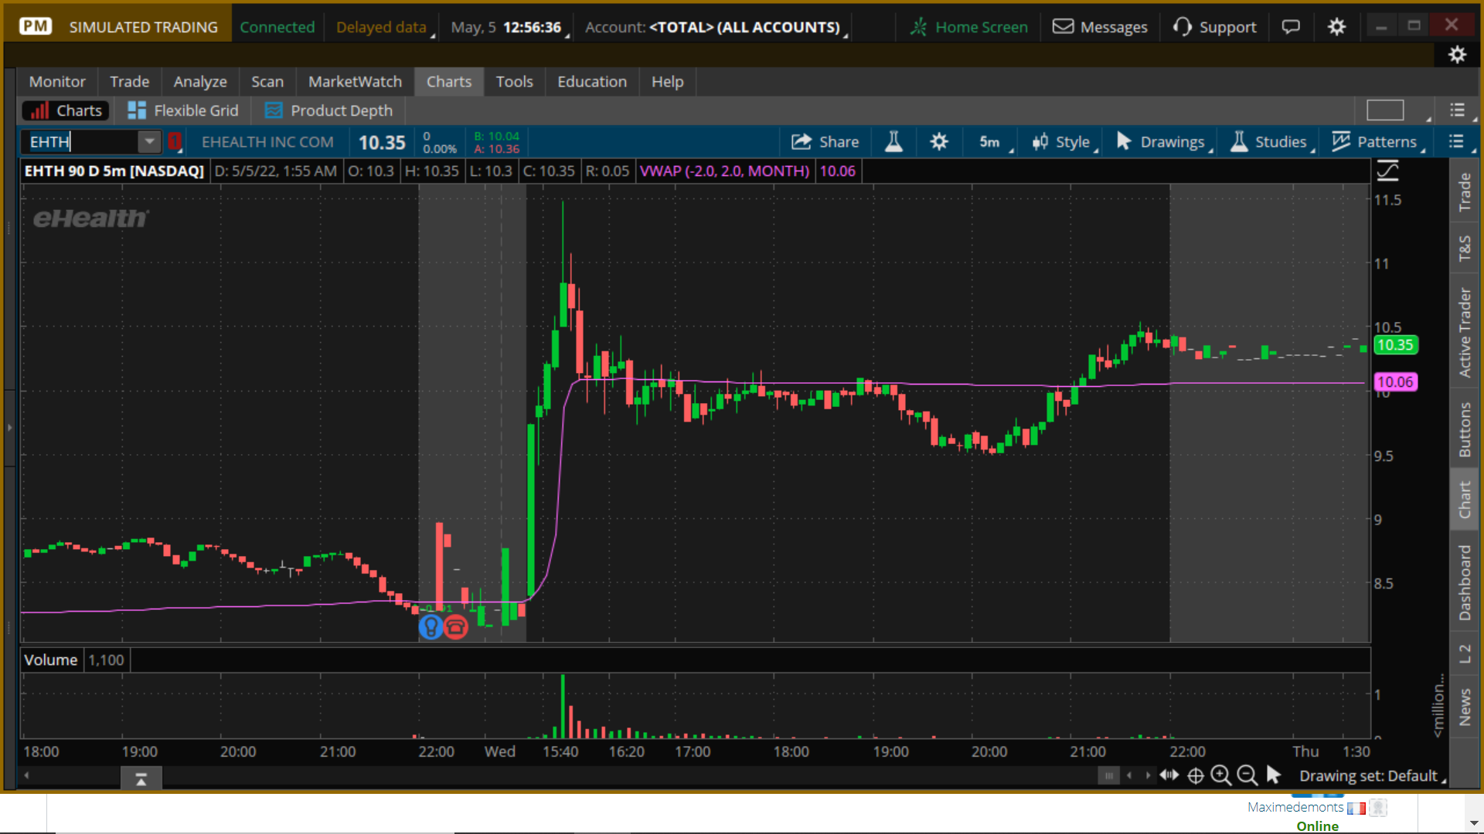Click zoom in magnifier icon

pyautogui.click(x=1220, y=775)
